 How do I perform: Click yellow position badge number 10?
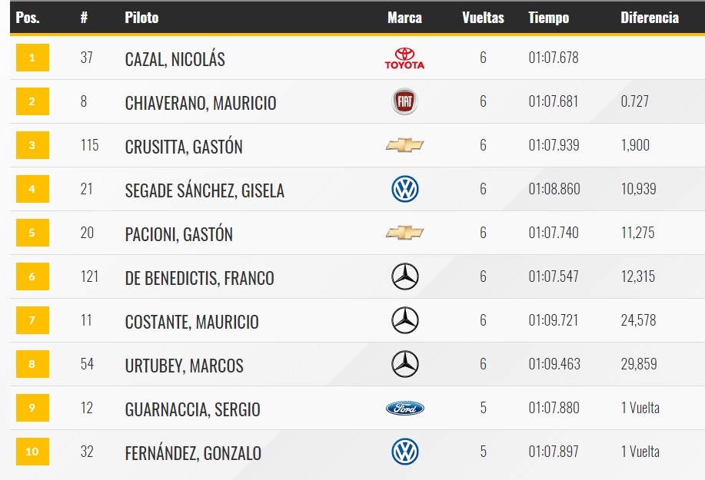tap(32, 452)
